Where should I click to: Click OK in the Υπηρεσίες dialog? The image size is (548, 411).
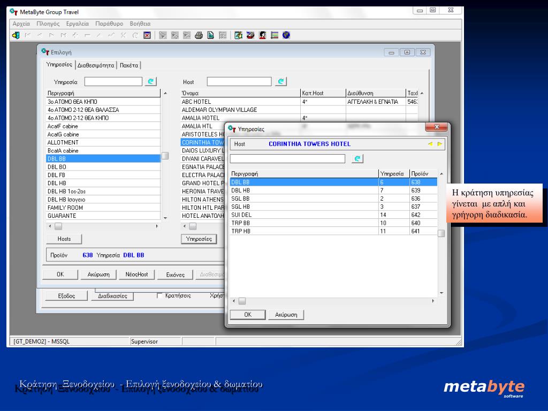(x=248, y=315)
